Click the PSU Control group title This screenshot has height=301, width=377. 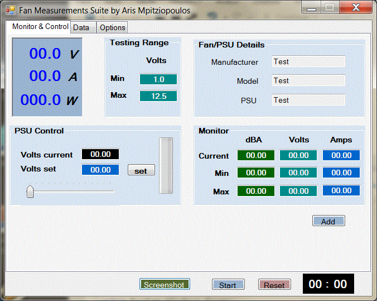click(x=39, y=131)
